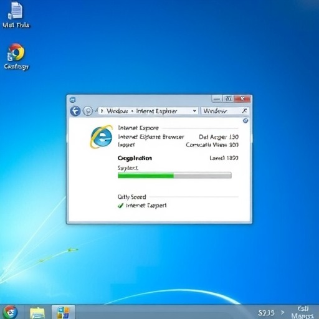This screenshot has width=319, height=319.
Task: Open the 'Met Thile' document desktop icon
Action: click(16, 14)
